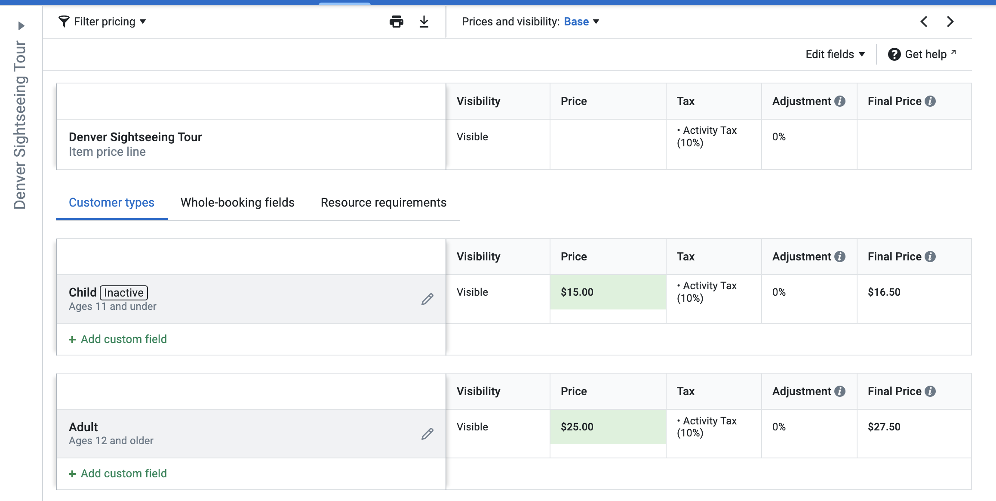Info icon beside Child table Adjustment header

(839, 257)
